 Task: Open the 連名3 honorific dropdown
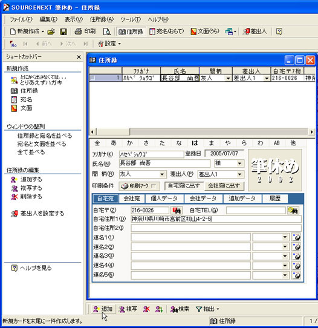tap(285, 256)
